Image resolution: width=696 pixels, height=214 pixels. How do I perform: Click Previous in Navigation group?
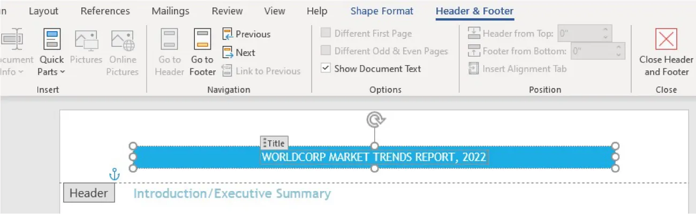pos(246,34)
